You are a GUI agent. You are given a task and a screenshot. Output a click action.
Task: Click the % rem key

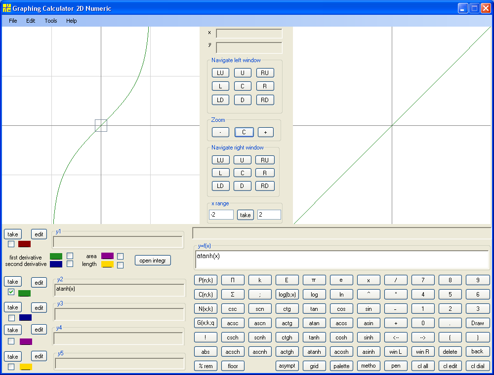(x=206, y=366)
